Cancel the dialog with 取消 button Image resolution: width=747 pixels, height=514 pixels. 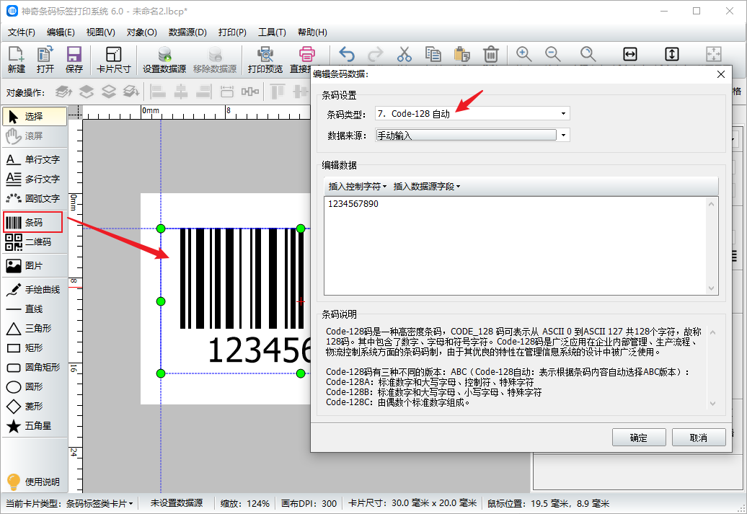(x=699, y=438)
